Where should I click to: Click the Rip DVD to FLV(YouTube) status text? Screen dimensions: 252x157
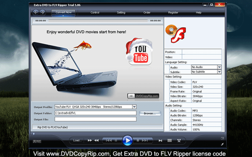[x=53, y=127]
